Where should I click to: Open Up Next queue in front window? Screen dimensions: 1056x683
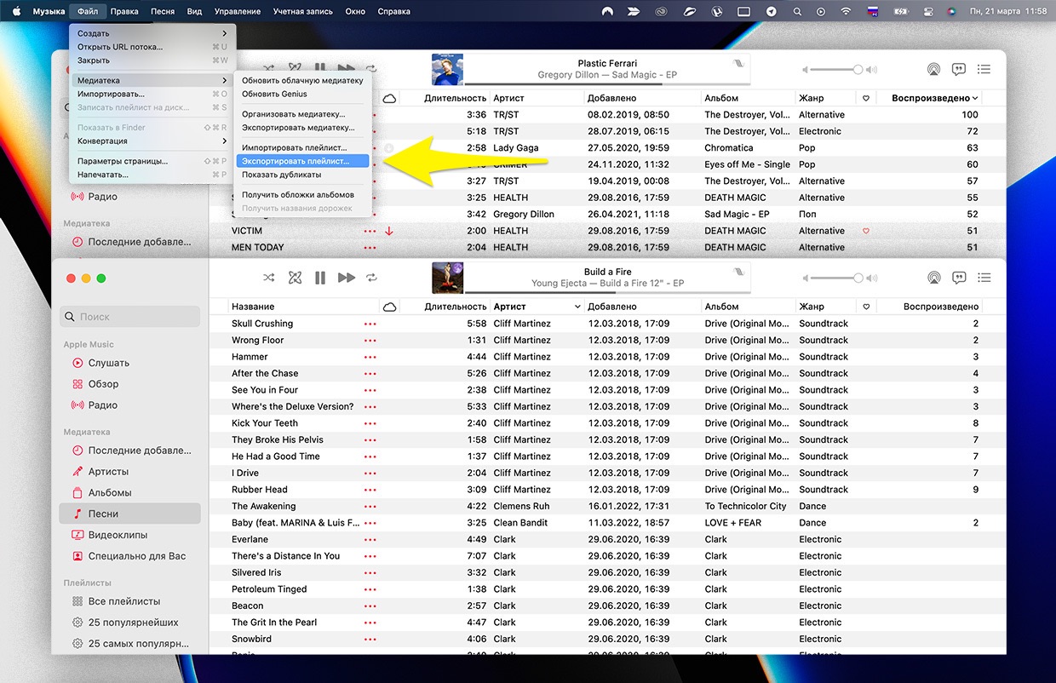tap(984, 278)
